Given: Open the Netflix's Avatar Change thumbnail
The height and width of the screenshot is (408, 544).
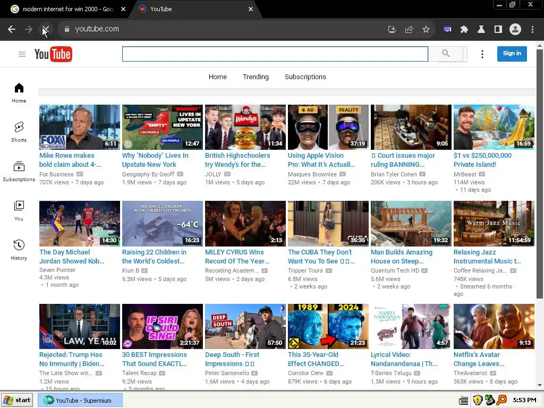Looking at the screenshot, I should point(494,327).
